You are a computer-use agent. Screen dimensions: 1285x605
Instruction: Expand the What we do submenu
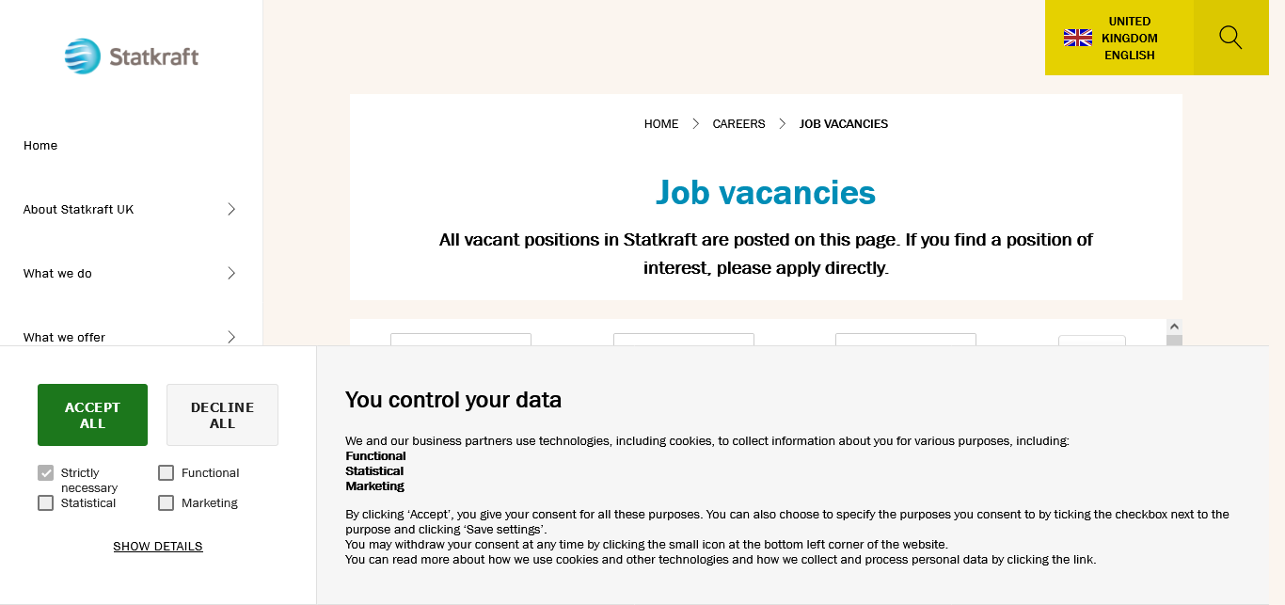(x=231, y=273)
